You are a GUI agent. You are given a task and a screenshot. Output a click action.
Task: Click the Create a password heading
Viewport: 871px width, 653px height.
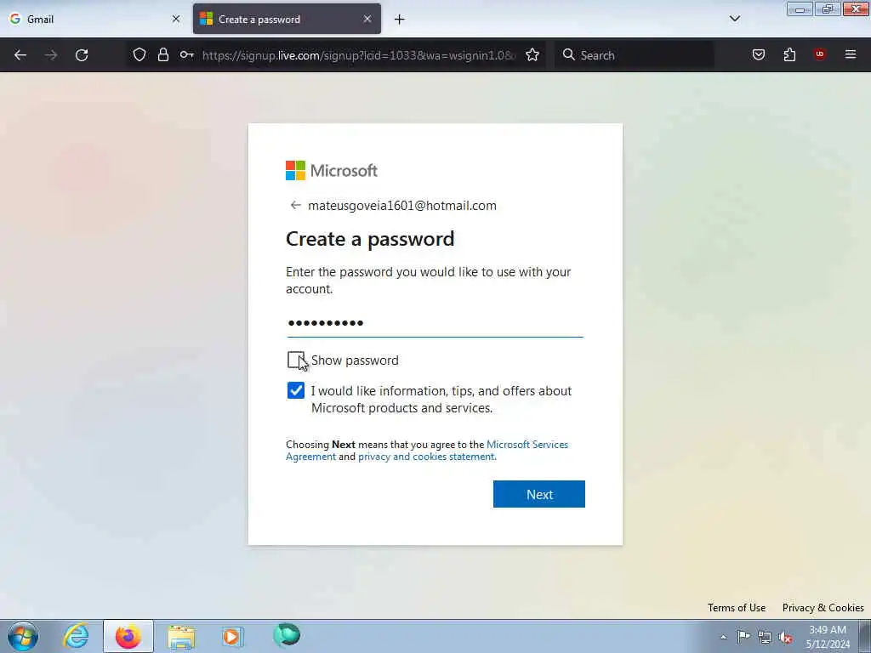click(x=370, y=239)
